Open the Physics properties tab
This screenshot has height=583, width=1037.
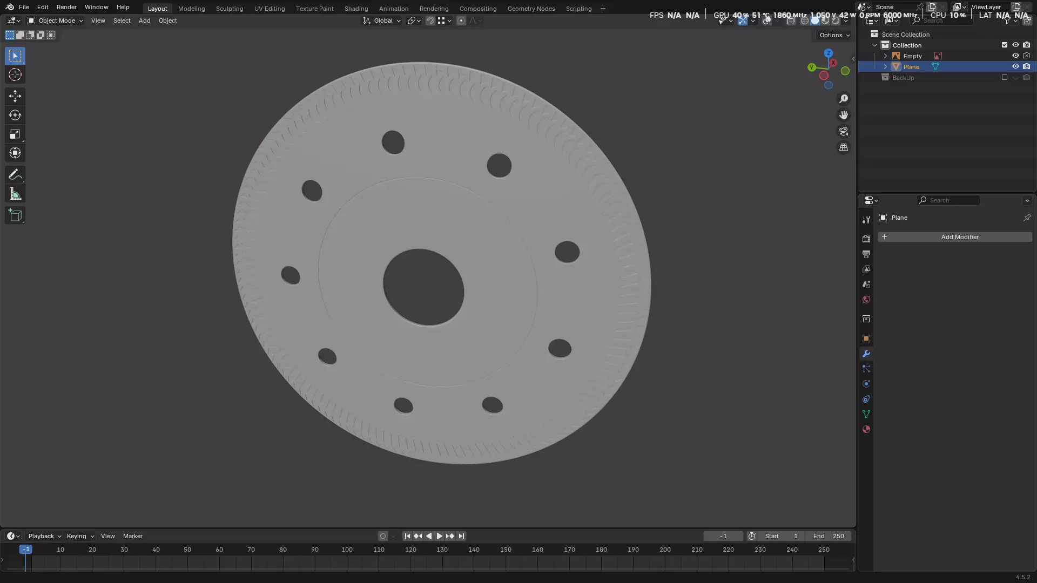866,384
